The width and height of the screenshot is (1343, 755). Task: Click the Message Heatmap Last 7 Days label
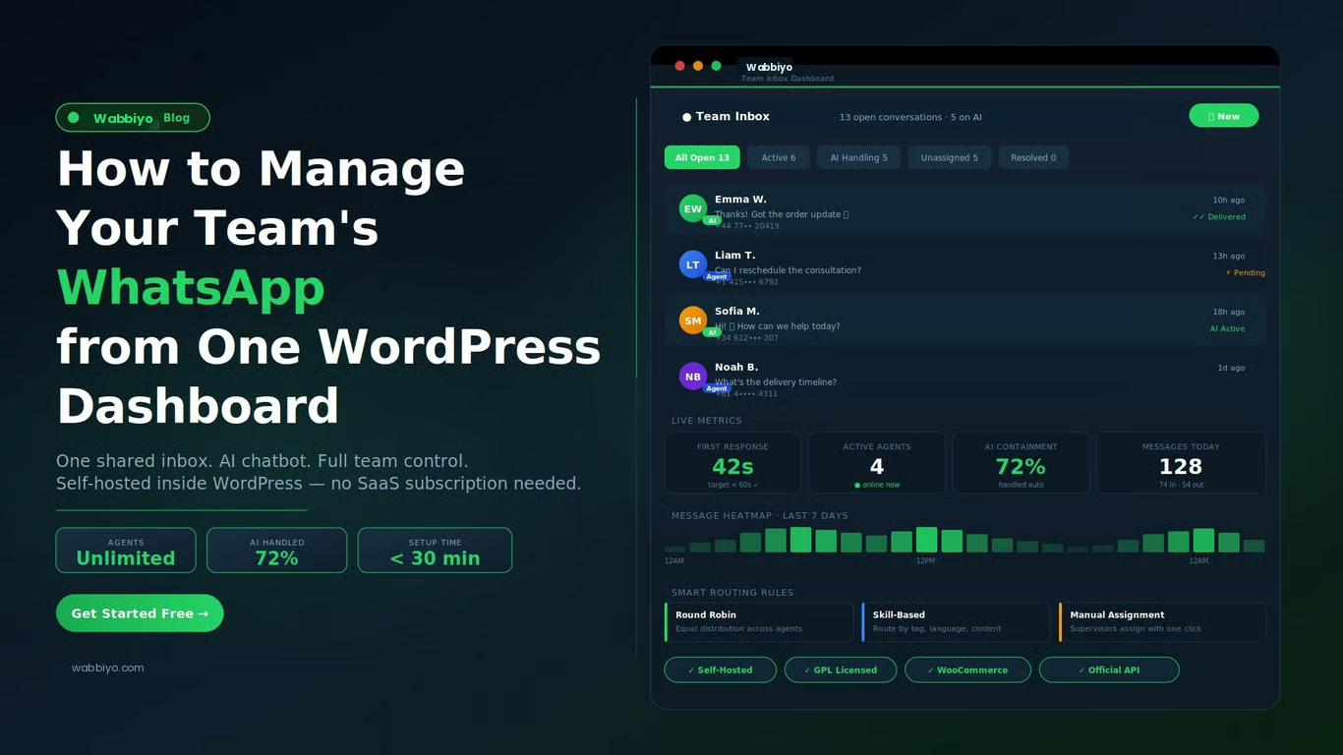759,516
